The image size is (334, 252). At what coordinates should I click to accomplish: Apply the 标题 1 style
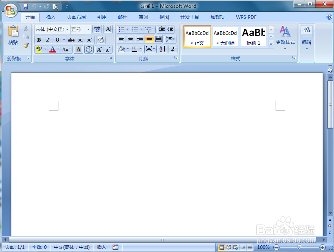254,36
